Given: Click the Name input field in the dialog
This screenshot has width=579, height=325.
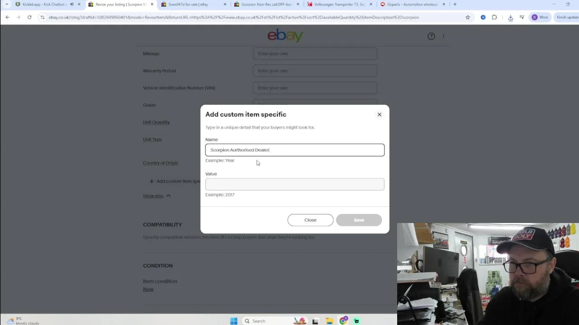Looking at the screenshot, I should click(295, 150).
